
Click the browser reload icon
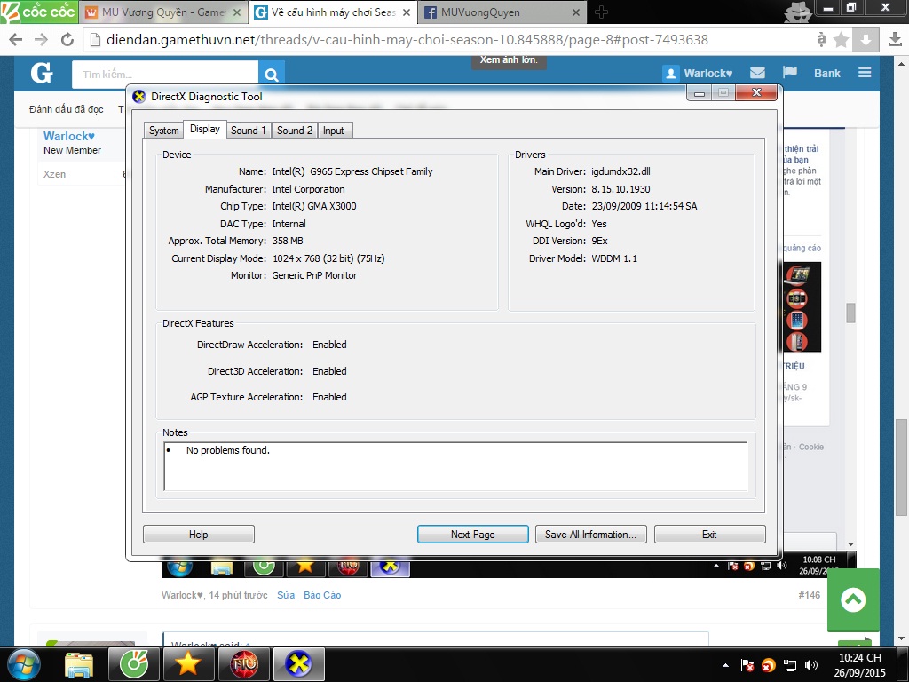coord(67,40)
